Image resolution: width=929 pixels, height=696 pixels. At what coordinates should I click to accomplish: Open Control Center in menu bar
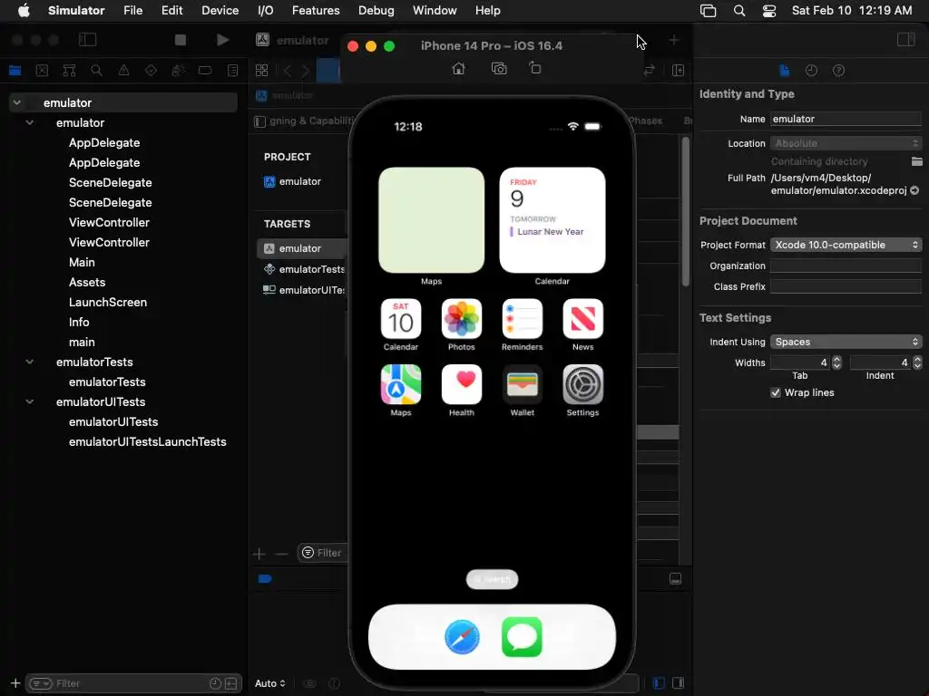769,10
